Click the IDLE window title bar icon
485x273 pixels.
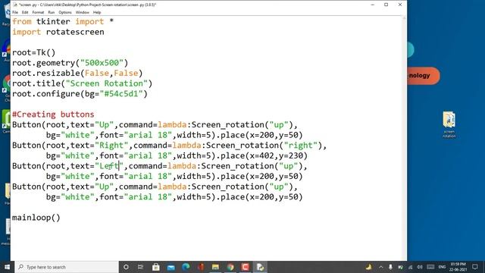(x=15, y=5)
